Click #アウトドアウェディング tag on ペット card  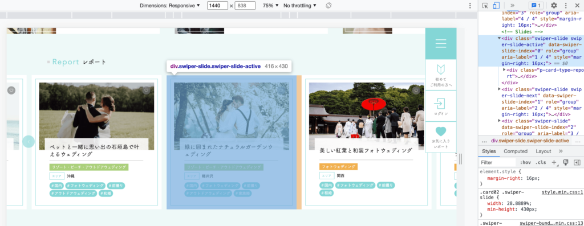tap(73, 194)
